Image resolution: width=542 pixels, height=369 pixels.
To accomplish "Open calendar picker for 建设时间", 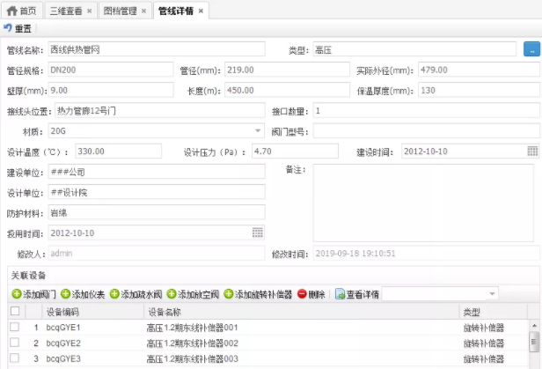I will tap(532, 151).
